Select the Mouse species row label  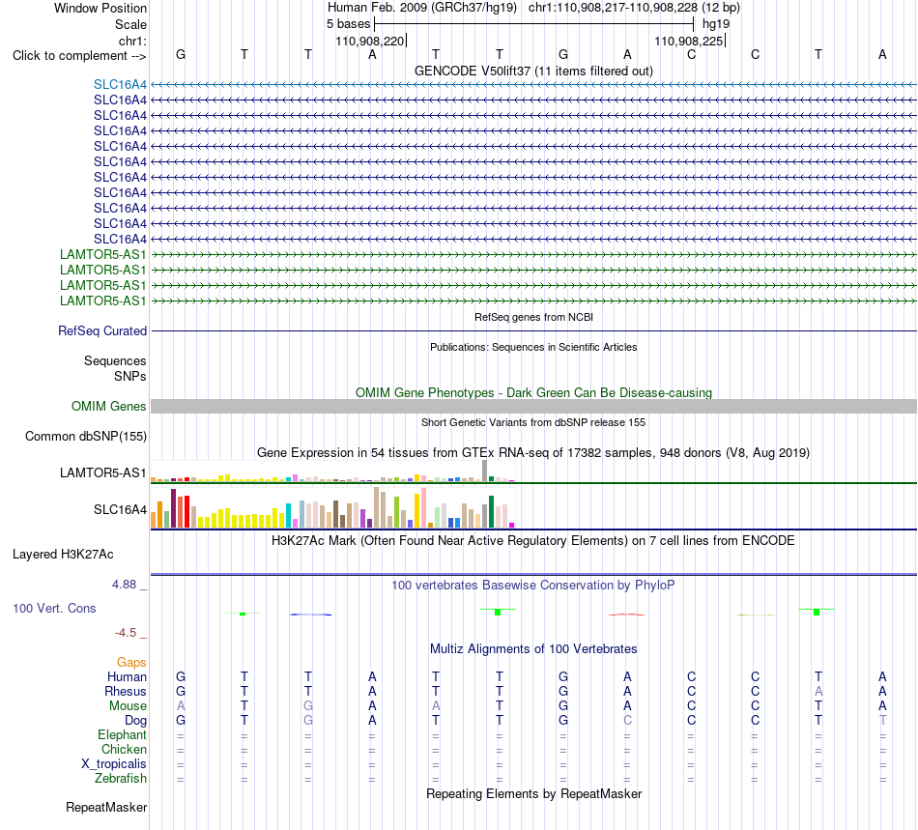click(x=128, y=706)
